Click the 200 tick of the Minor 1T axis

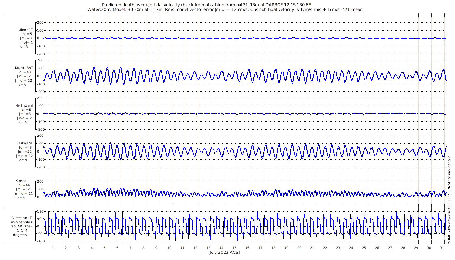pyautogui.click(x=40, y=23)
